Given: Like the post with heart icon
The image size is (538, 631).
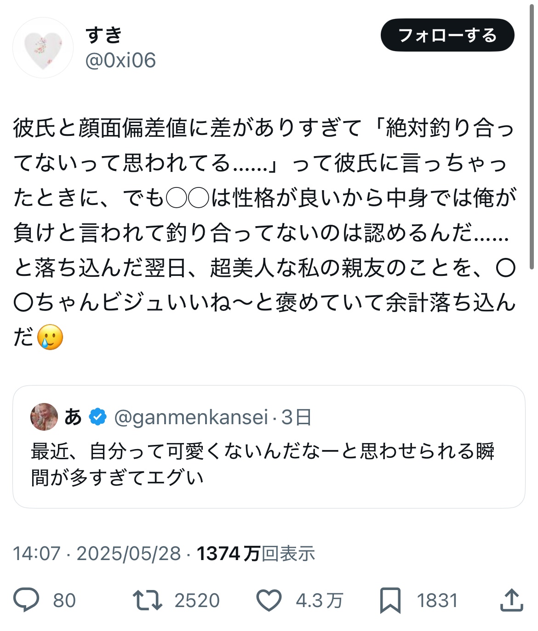Looking at the screenshot, I should pyautogui.click(x=269, y=600).
